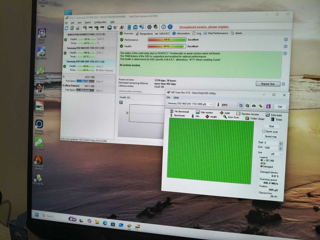Click the help icon beside Repeat Test button

[x=283, y=84]
